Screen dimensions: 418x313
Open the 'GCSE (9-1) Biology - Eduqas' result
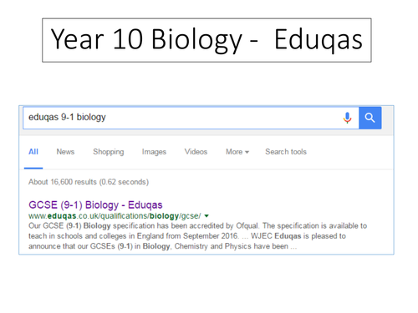coord(95,205)
